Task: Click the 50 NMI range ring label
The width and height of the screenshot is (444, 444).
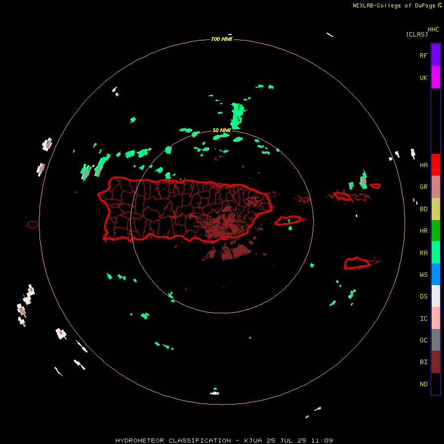Action: [222, 130]
